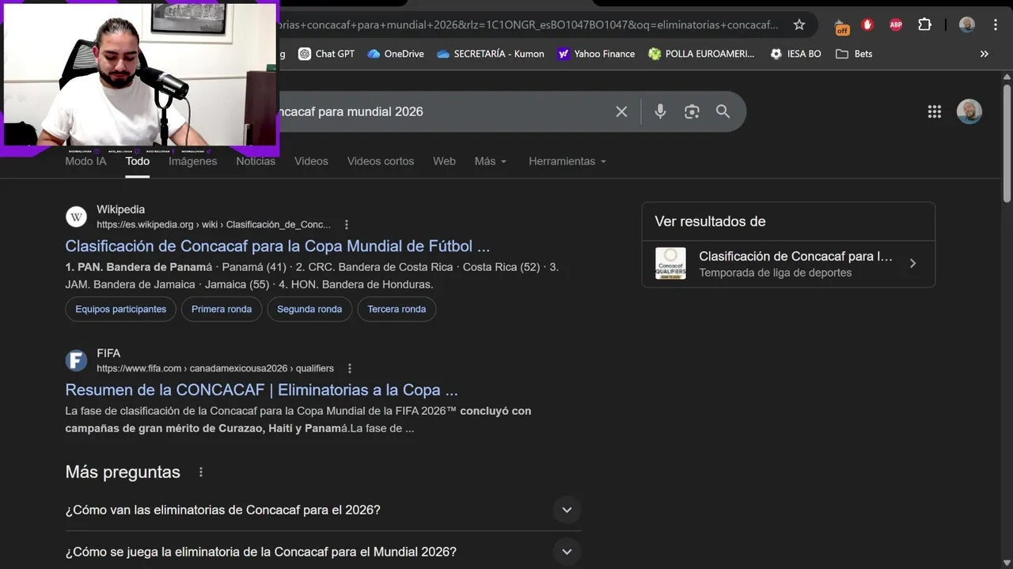The image size is (1013, 569).
Task: Click the 'Primera ronda' chip
Action: (222, 309)
